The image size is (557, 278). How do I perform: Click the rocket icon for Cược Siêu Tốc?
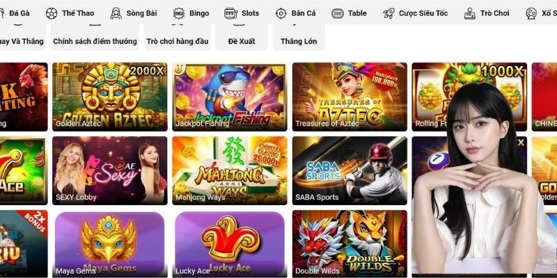coord(389,13)
